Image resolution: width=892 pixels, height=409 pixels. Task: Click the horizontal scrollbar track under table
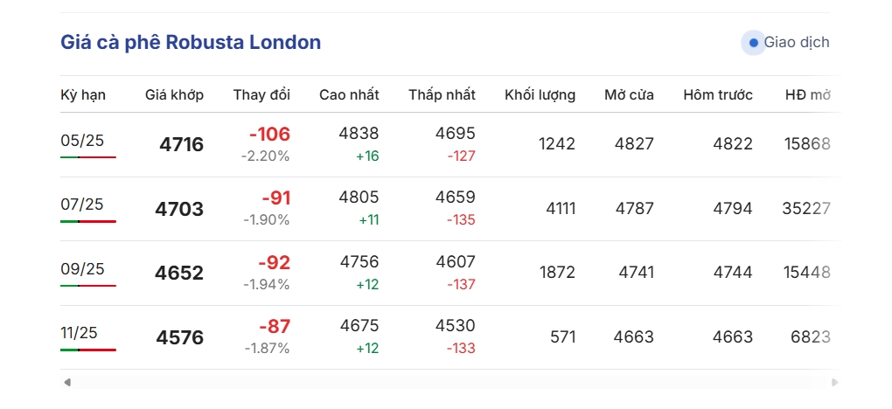pos(450,382)
